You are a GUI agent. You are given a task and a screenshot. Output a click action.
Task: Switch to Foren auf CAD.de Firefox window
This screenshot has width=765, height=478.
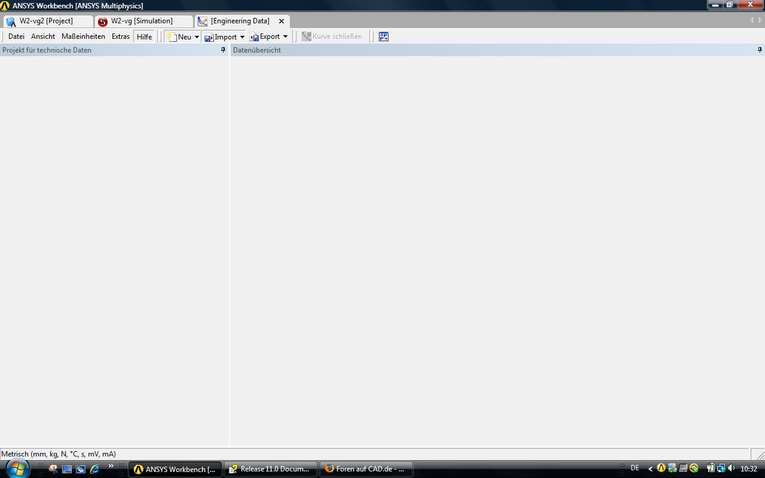(366, 469)
